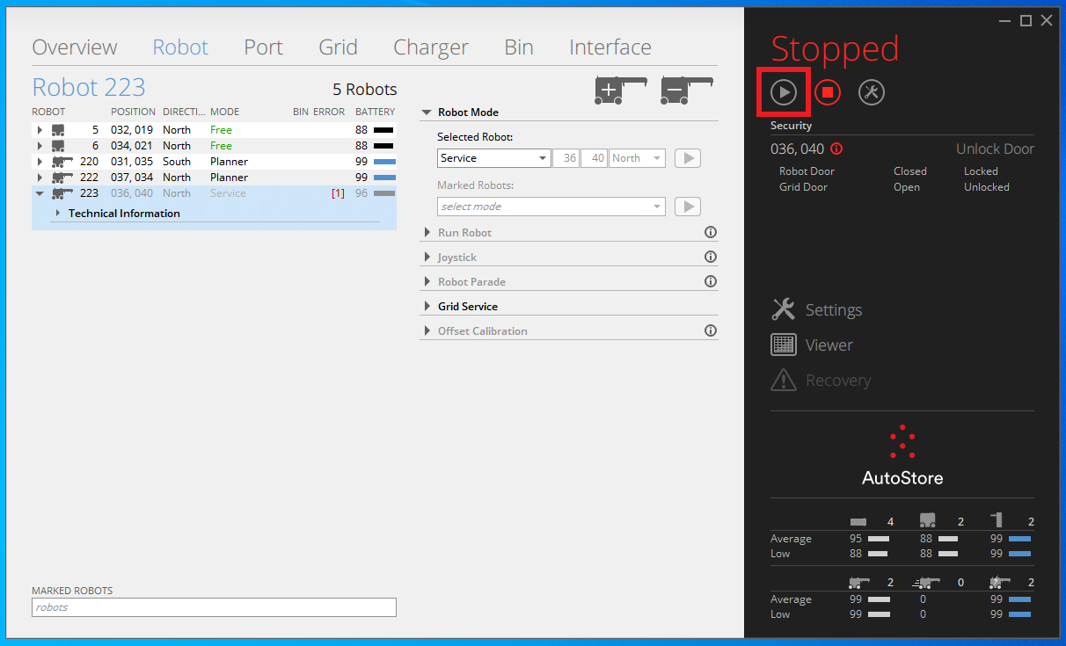1066x646 pixels.
Task: Click info icon beside Run Robot
Action: pos(711,233)
